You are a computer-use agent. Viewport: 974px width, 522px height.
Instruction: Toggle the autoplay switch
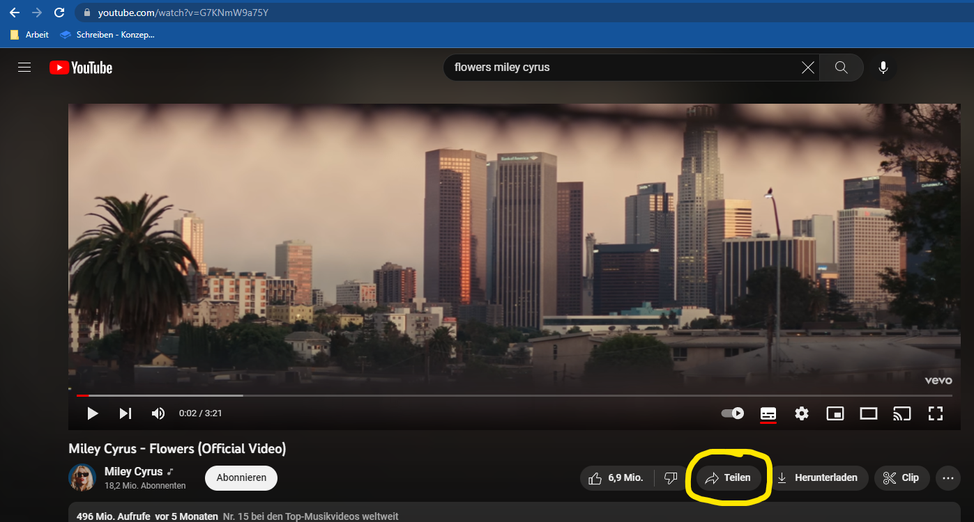pyautogui.click(x=732, y=413)
